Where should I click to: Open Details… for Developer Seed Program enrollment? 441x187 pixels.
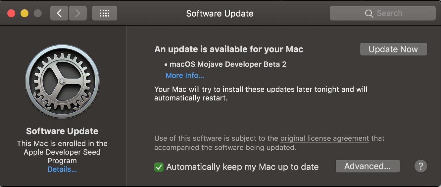pos(62,169)
